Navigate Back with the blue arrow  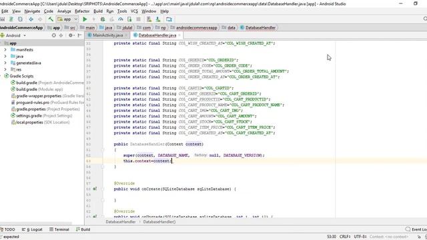pyautogui.click(x=31, y=19)
